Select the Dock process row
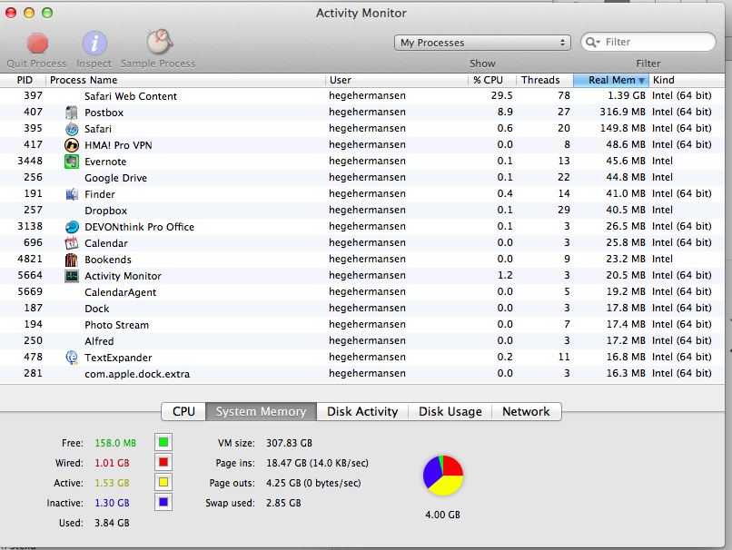The height and width of the screenshot is (550, 732). pyautogui.click(x=362, y=309)
